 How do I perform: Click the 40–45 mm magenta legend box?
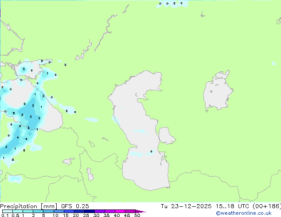pyautogui.click(x=120, y=211)
